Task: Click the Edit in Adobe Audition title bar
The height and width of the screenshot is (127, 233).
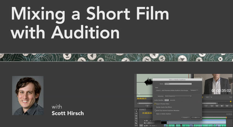Action: point(177,80)
